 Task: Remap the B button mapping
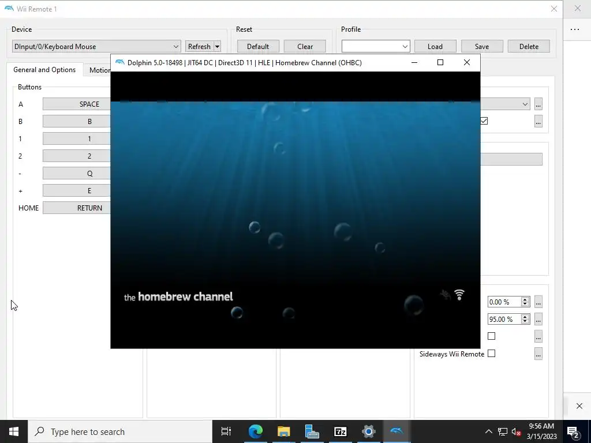point(77,121)
